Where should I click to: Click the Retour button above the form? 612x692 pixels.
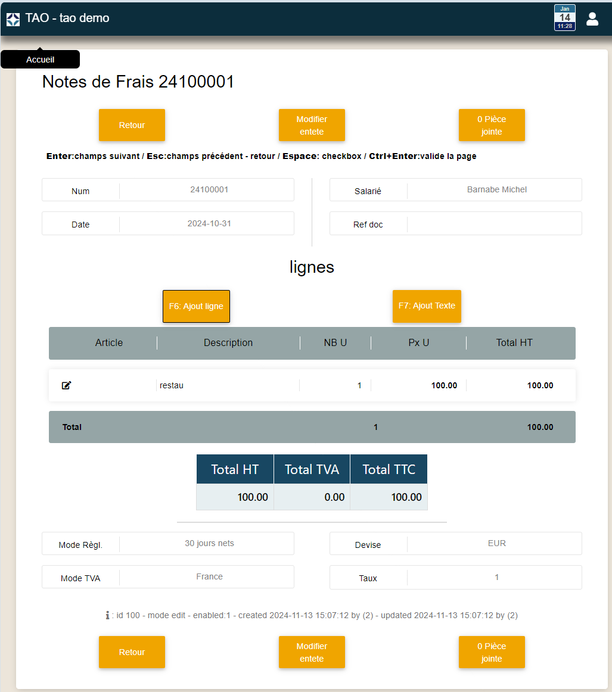coord(132,125)
